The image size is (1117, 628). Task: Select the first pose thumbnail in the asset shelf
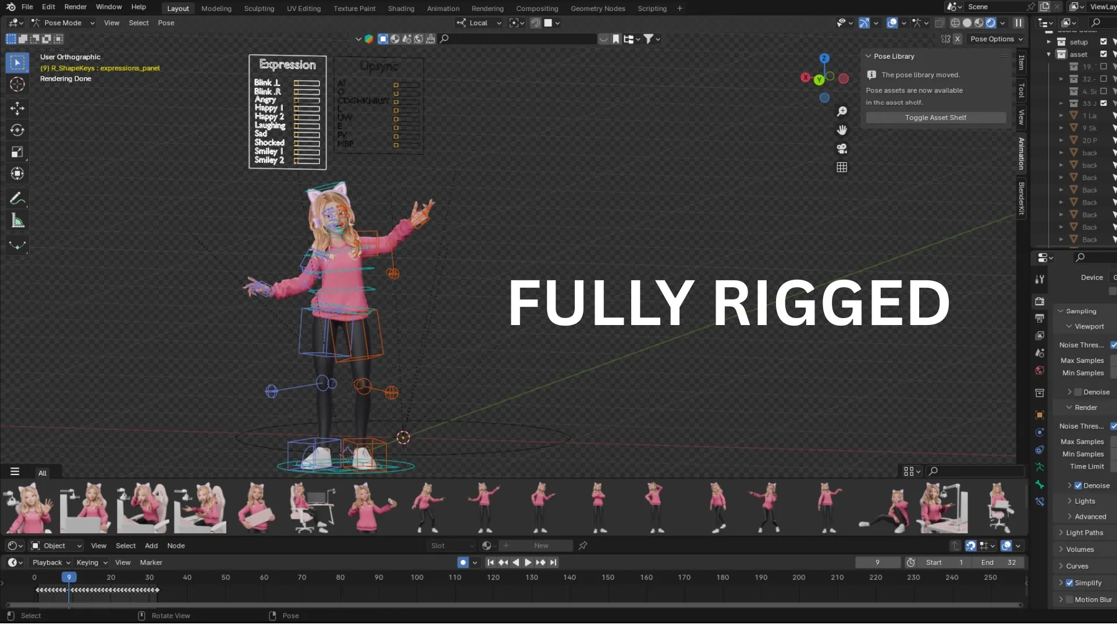coord(26,507)
